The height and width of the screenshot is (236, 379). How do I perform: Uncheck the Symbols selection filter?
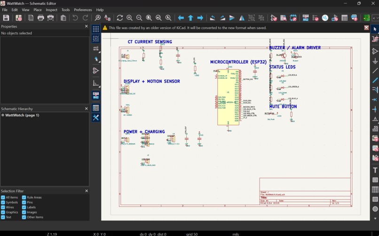point(3,203)
